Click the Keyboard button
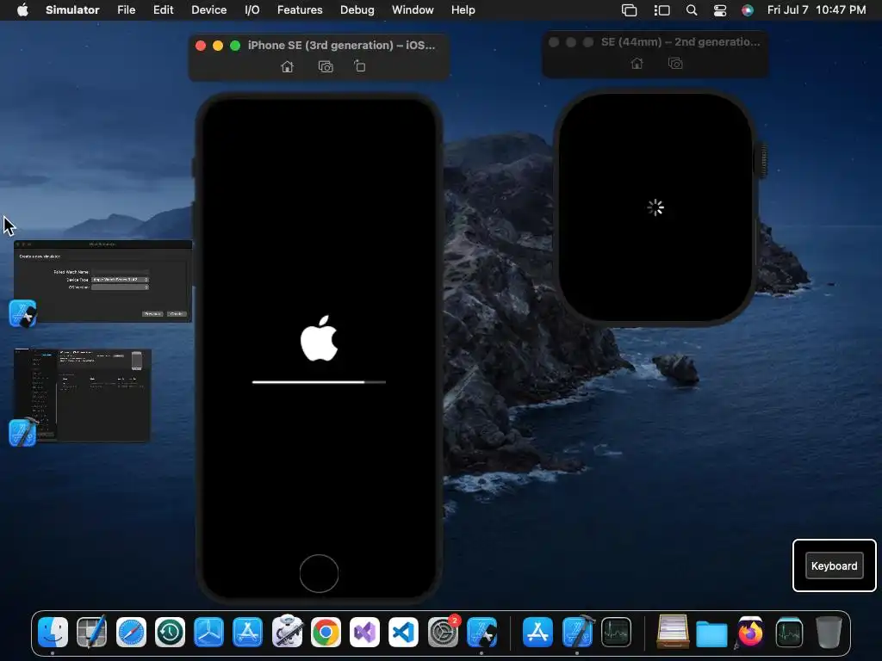 [834, 566]
